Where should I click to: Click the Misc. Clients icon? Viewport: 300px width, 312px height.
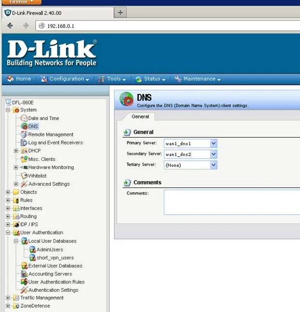24,159
